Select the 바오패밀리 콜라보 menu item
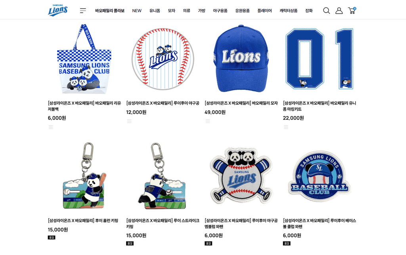 (x=110, y=11)
